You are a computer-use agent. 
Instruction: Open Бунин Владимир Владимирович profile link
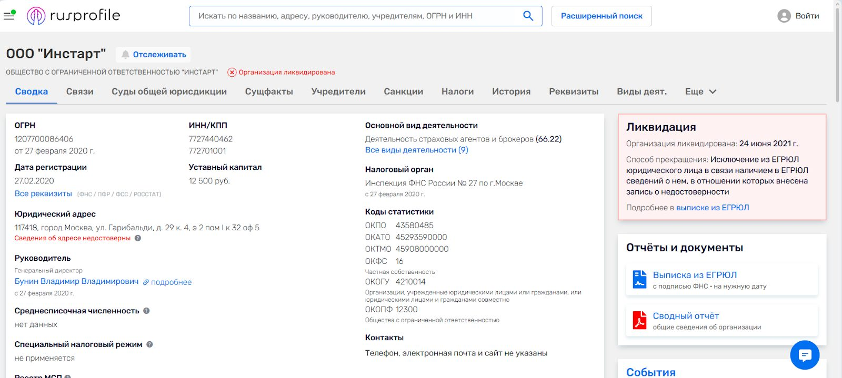pos(77,281)
